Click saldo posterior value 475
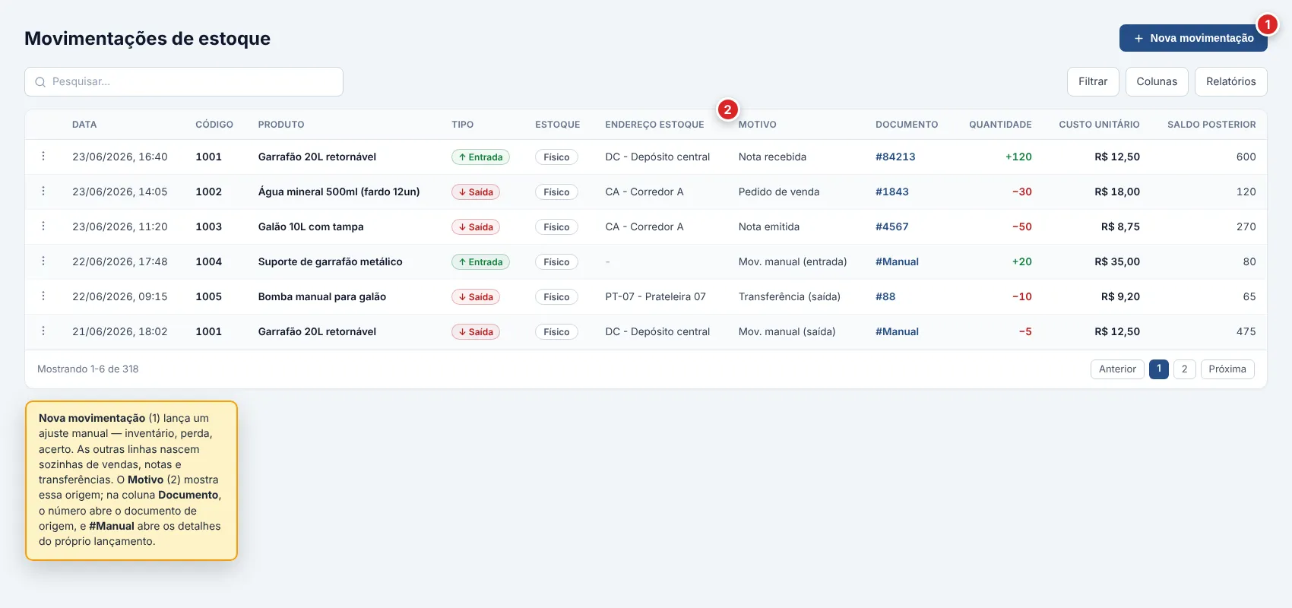 pos(1246,331)
